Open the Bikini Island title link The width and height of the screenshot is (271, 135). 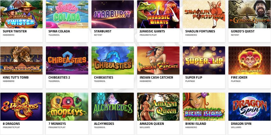point(196,124)
